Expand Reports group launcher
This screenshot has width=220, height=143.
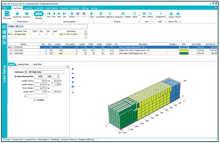pyautogui.click(x=139, y=22)
